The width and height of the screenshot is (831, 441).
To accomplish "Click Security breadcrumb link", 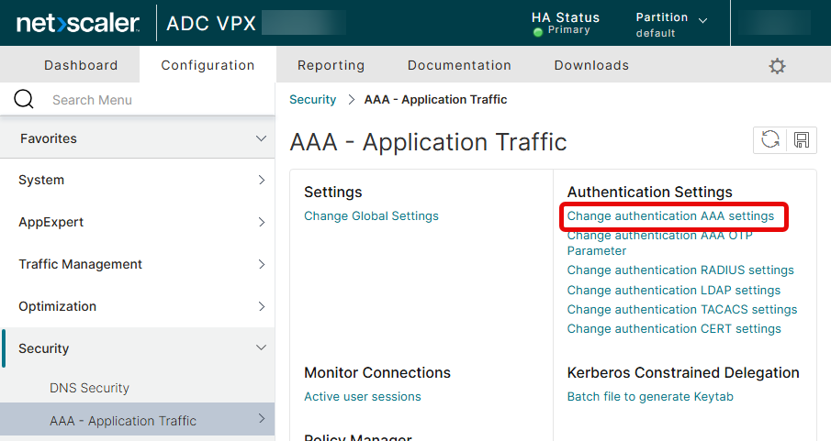I will click(x=312, y=99).
